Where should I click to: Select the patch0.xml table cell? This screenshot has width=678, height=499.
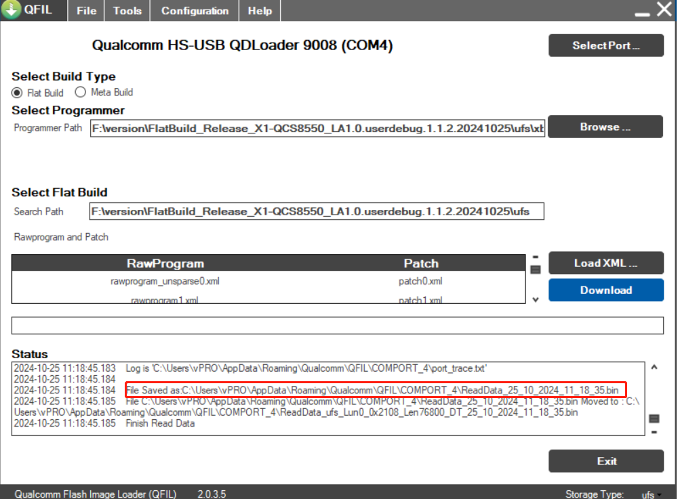pyautogui.click(x=420, y=282)
